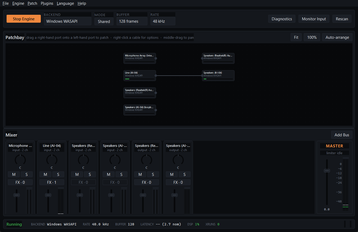Click the Line (AI-04) node output port
The width and height of the screenshot is (358, 232).
[156, 76]
